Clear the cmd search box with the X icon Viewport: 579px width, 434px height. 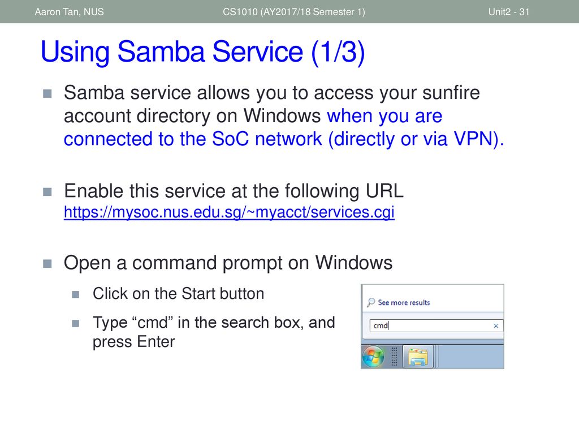[x=496, y=326]
